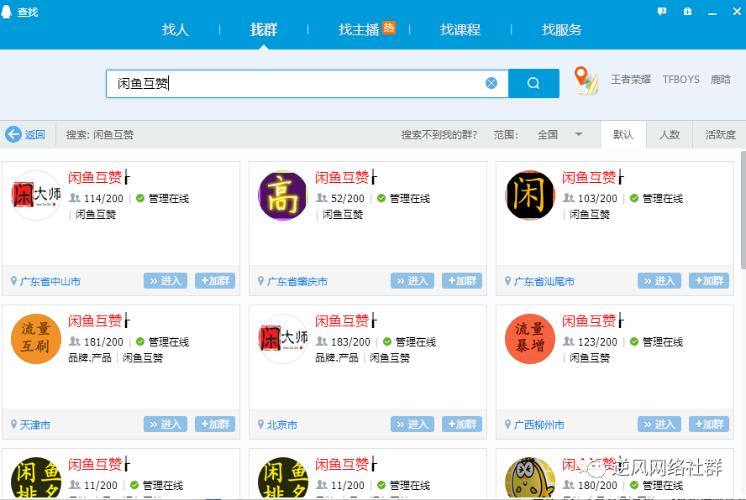Enter the 广东省中山市 group
The image size is (746, 500).
point(165,280)
